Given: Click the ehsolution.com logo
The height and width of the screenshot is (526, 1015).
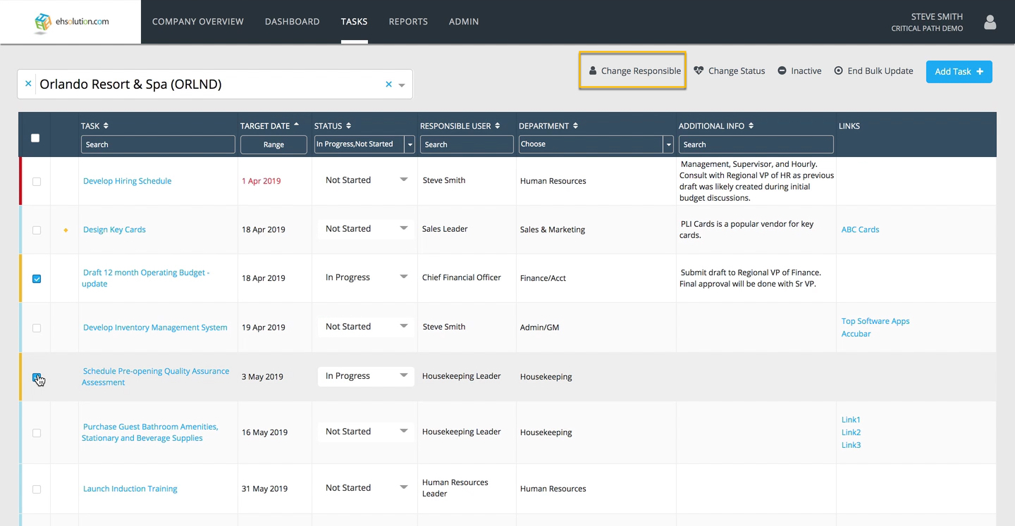Looking at the screenshot, I should click(x=71, y=22).
